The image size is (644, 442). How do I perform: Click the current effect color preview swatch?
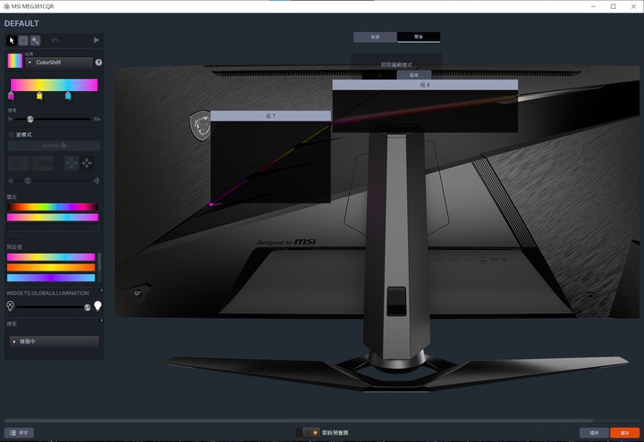pos(15,61)
